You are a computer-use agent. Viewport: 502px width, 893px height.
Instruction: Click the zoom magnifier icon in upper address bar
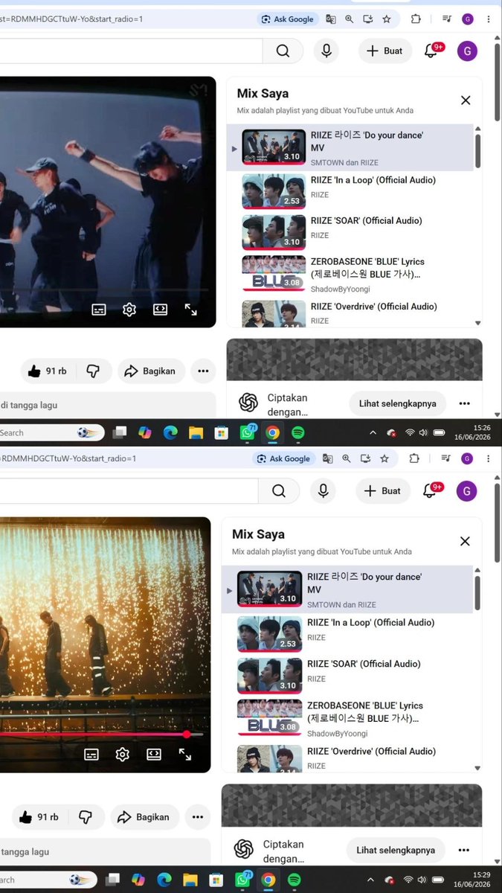click(x=350, y=19)
